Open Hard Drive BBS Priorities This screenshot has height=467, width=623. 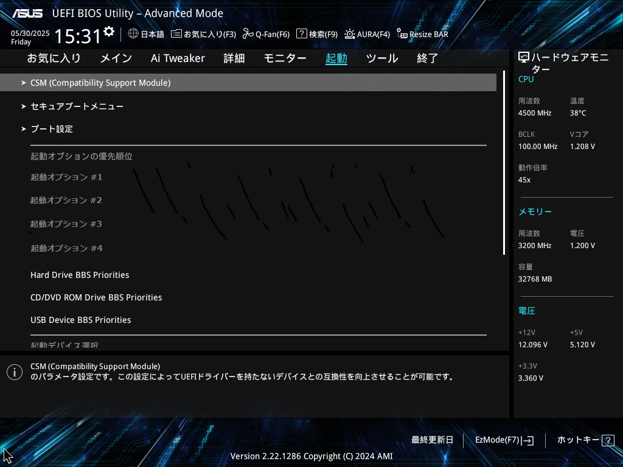[80, 275]
